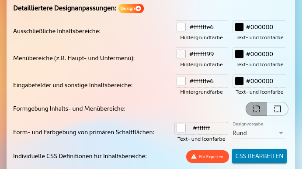Open background swatch for Menübereiche
This screenshot has width=302, height=169.
[181, 54]
